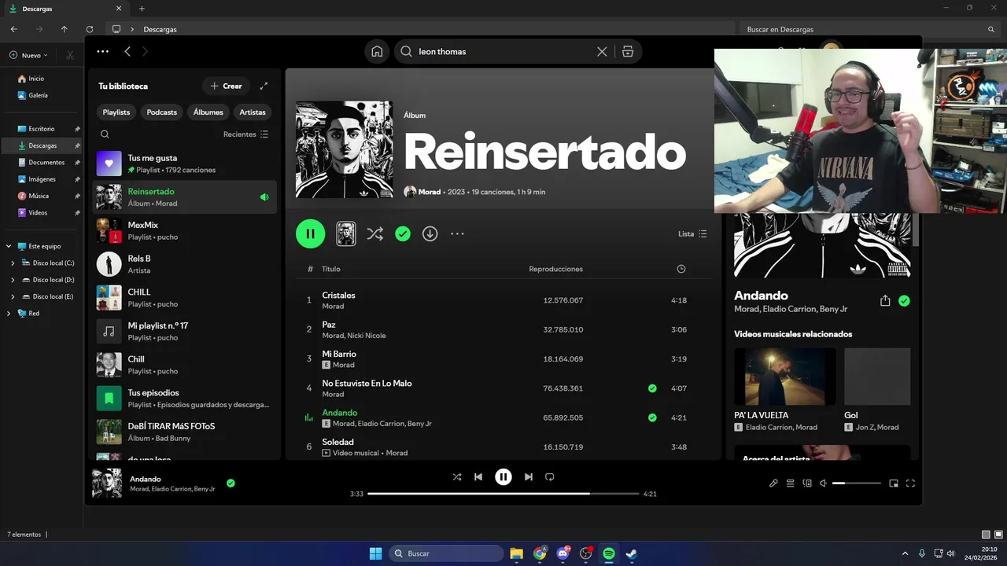This screenshot has width=1007, height=566.
Task: Toggle saved check beside now-playing Andando
Action: pos(231,483)
